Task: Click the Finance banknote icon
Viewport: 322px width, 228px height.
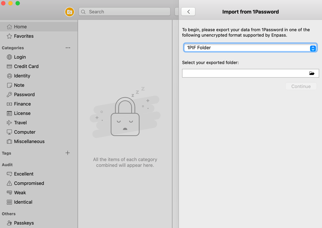Action: (9, 104)
